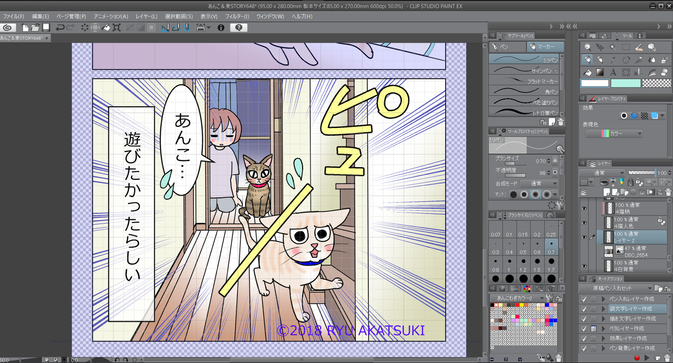Select the Auto select magic wand tool
673x363 pixels.
pyautogui.click(x=613, y=47)
